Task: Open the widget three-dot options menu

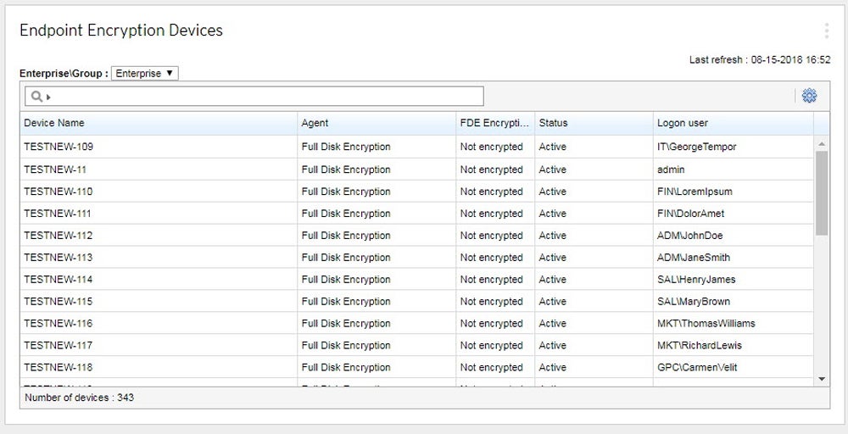Action: (826, 31)
